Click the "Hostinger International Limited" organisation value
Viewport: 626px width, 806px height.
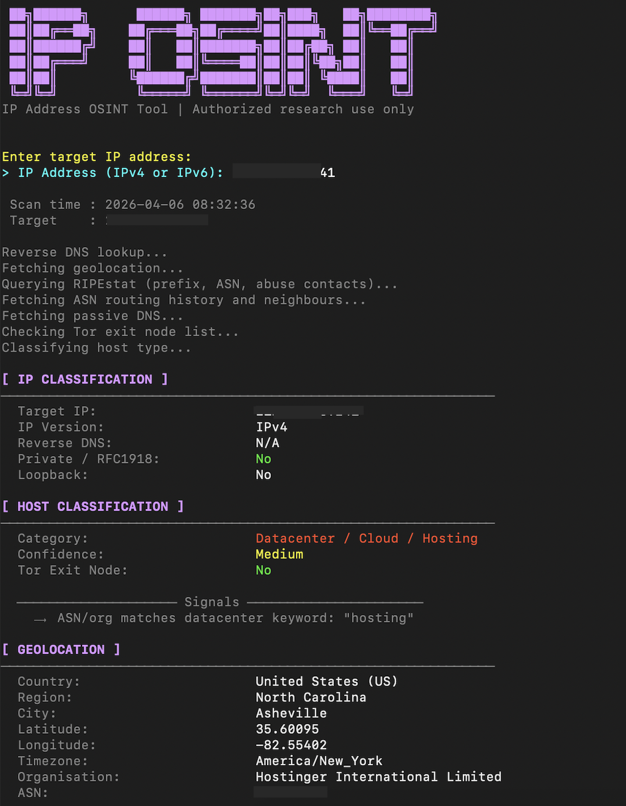(378, 777)
